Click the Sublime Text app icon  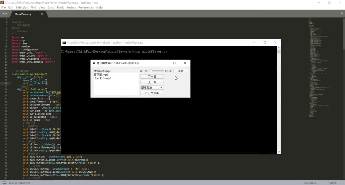click(x=2, y=3)
